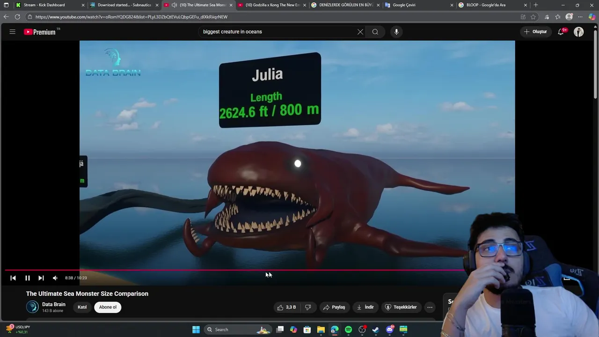Open USD/JPY widget in taskbar

18,330
